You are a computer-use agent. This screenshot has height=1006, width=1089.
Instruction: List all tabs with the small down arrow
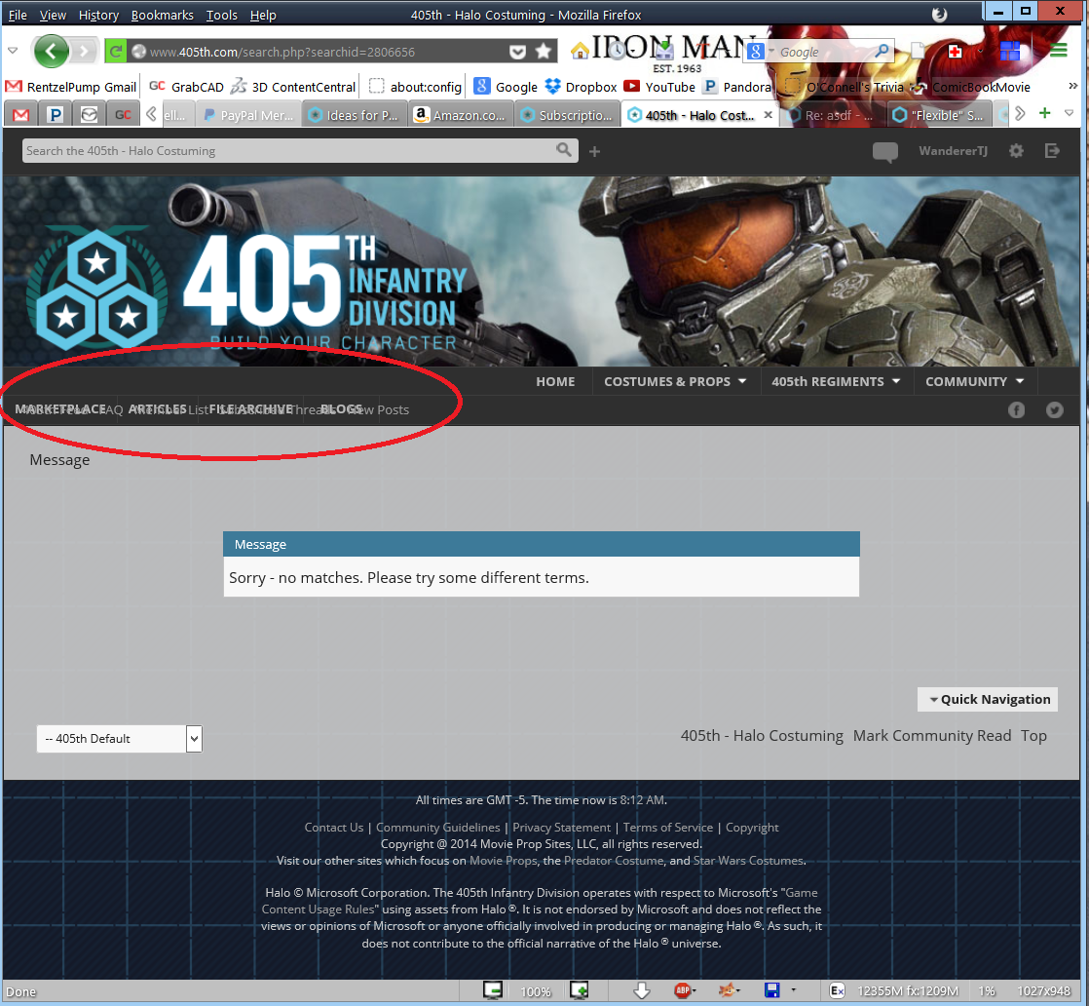[x=1069, y=113]
